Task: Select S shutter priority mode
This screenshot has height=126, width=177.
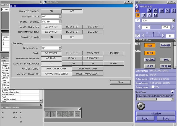Action: click(144, 15)
